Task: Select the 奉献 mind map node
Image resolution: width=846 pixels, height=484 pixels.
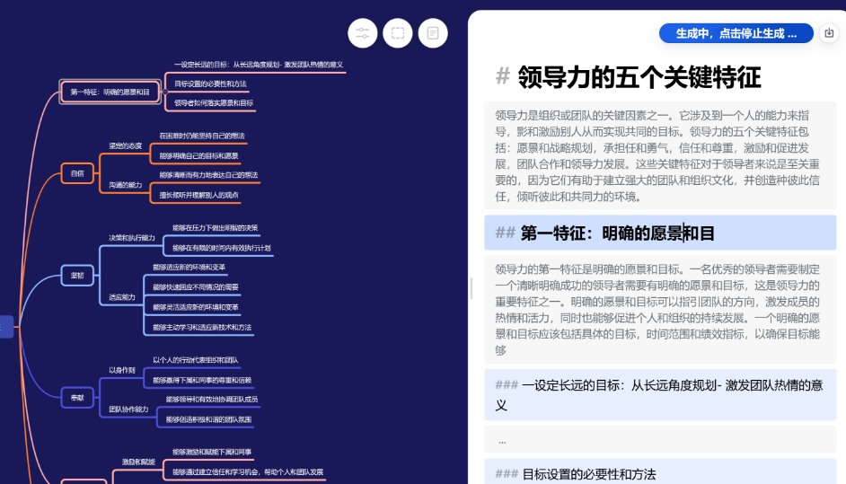Action: (x=77, y=398)
